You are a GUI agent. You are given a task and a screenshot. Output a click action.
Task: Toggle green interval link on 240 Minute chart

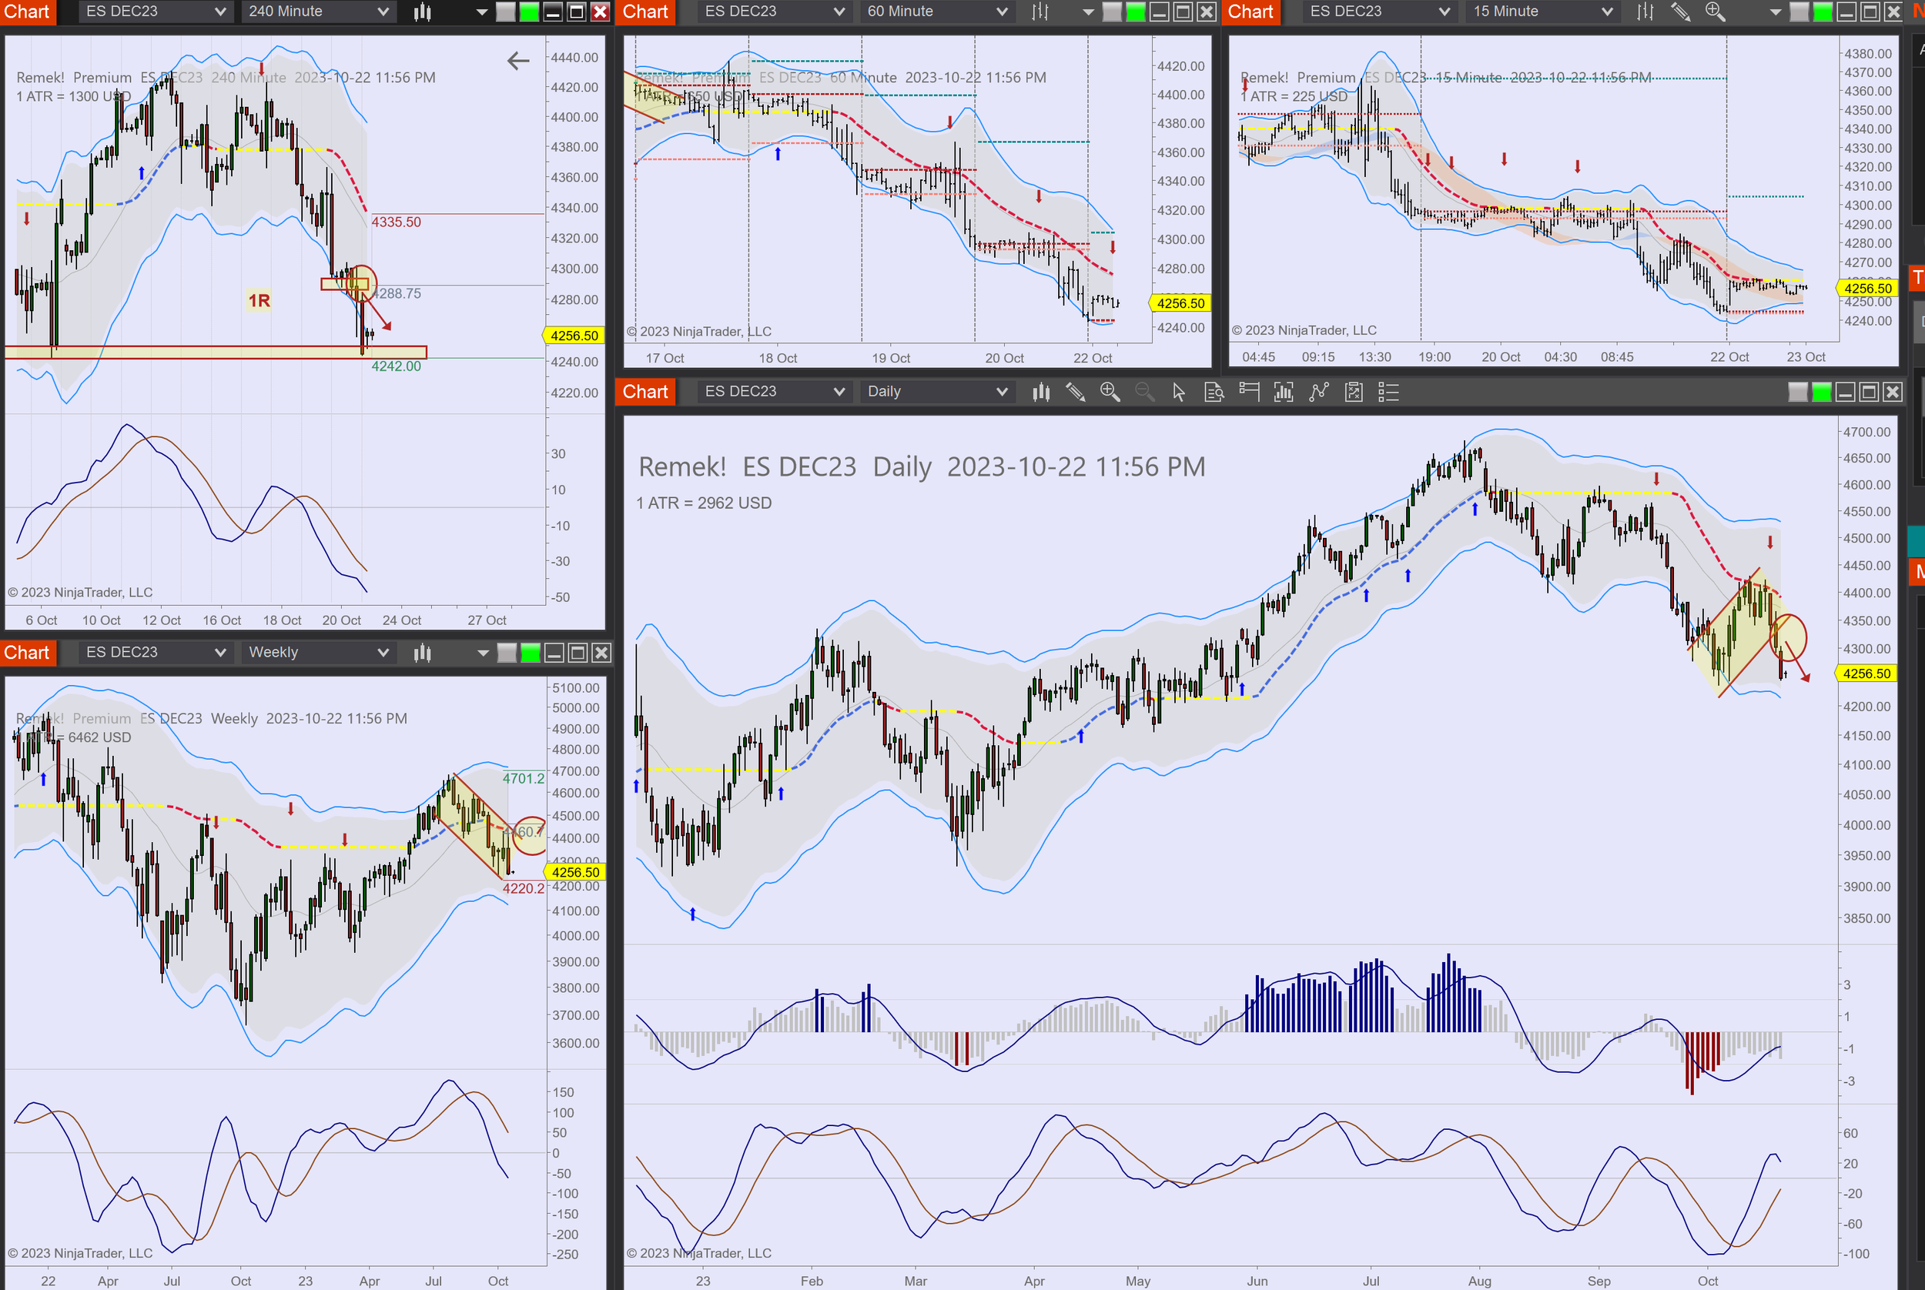point(529,12)
